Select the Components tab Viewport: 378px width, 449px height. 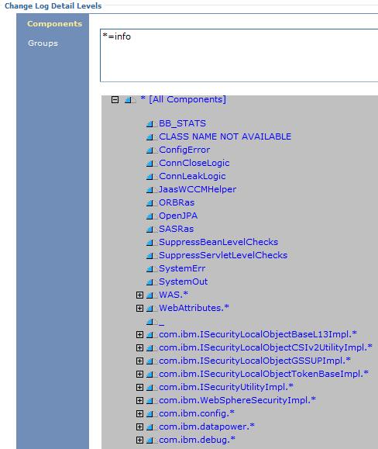click(55, 24)
